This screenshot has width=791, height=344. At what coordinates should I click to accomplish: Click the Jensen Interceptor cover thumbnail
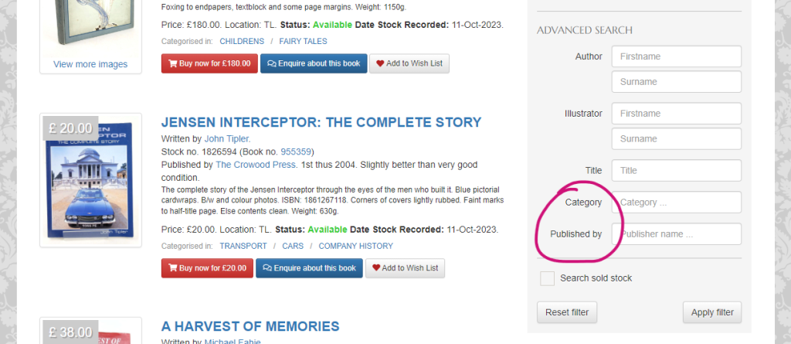click(90, 180)
